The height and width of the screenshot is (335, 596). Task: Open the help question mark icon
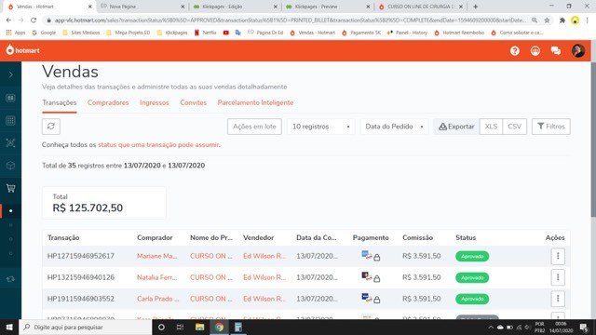(x=515, y=51)
